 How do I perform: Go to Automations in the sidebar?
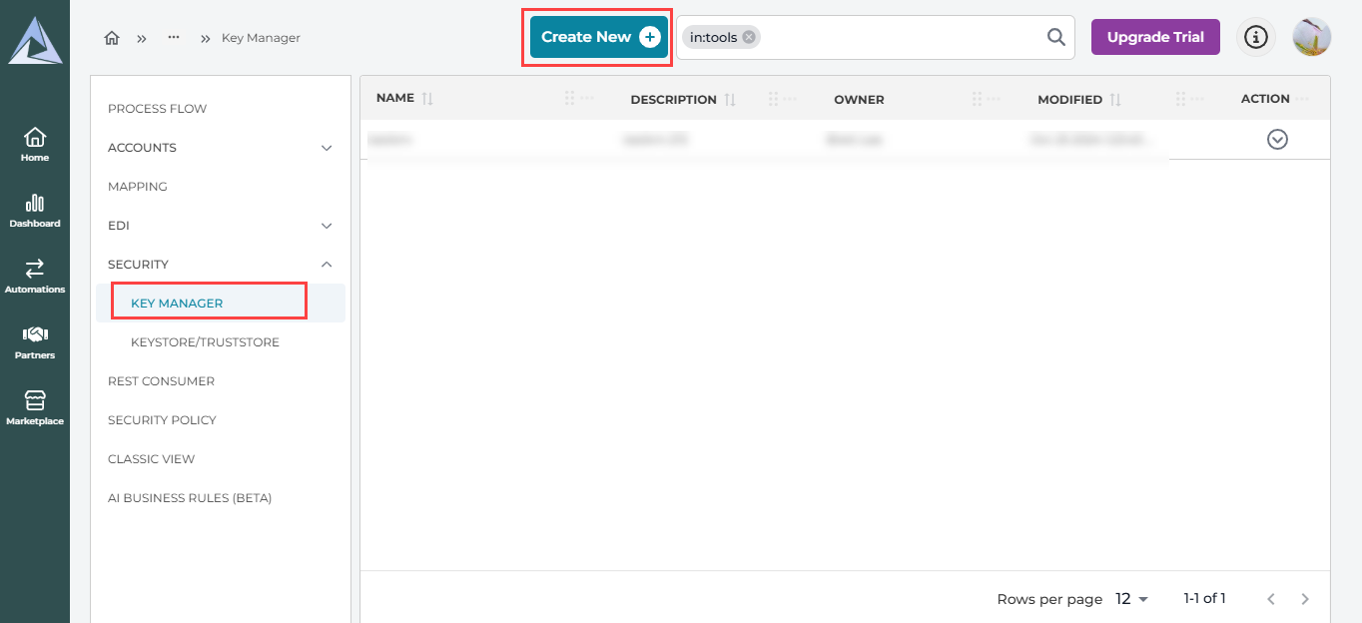coord(35,276)
